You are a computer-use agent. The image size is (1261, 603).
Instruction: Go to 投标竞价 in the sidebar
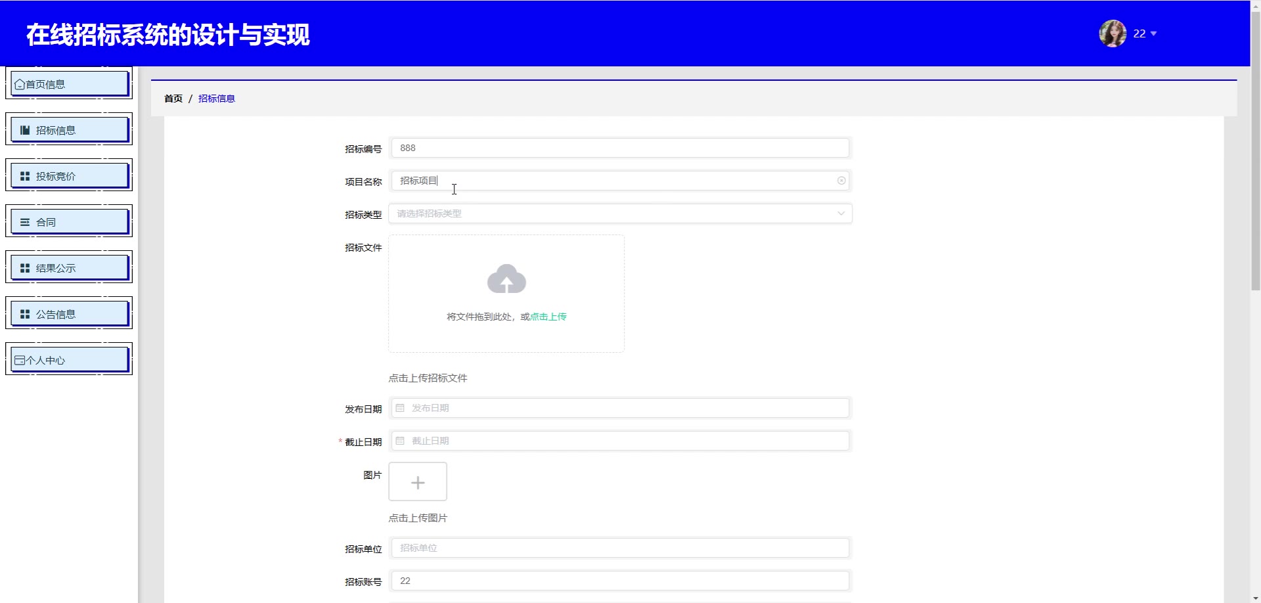coord(69,175)
